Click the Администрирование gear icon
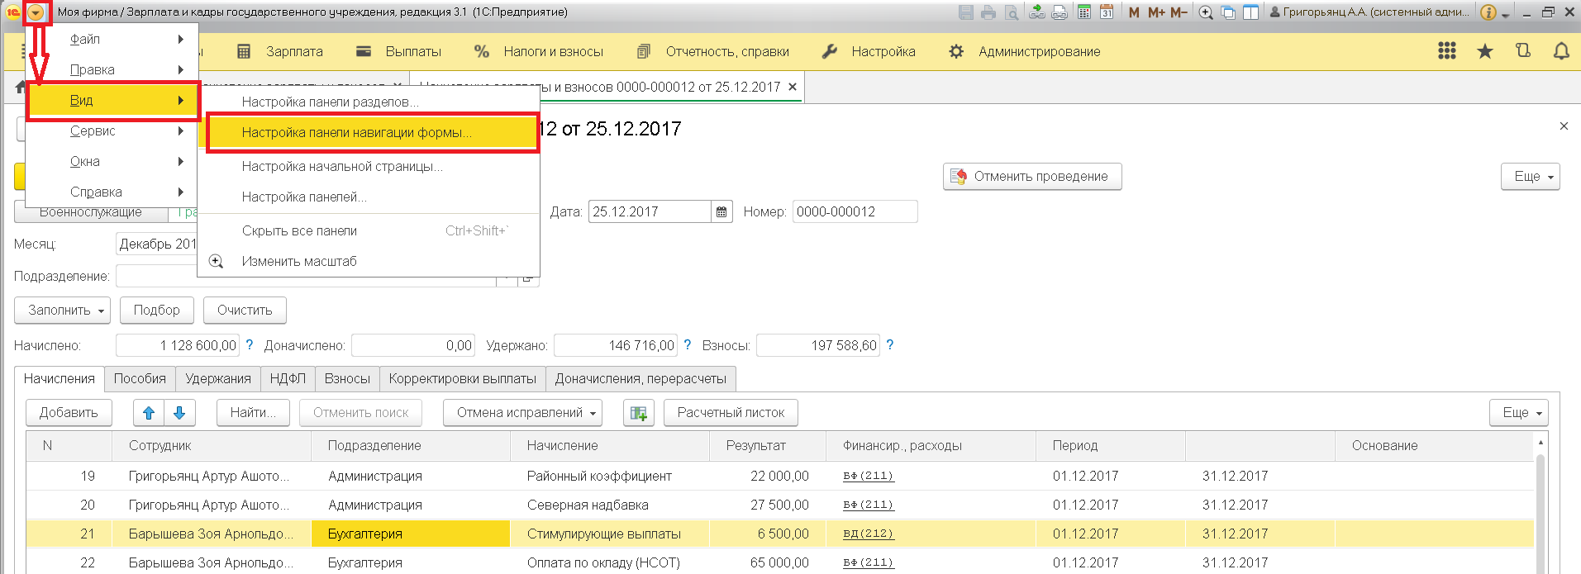Viewport: 1581px width, 574px height. [x=956, y=51]
